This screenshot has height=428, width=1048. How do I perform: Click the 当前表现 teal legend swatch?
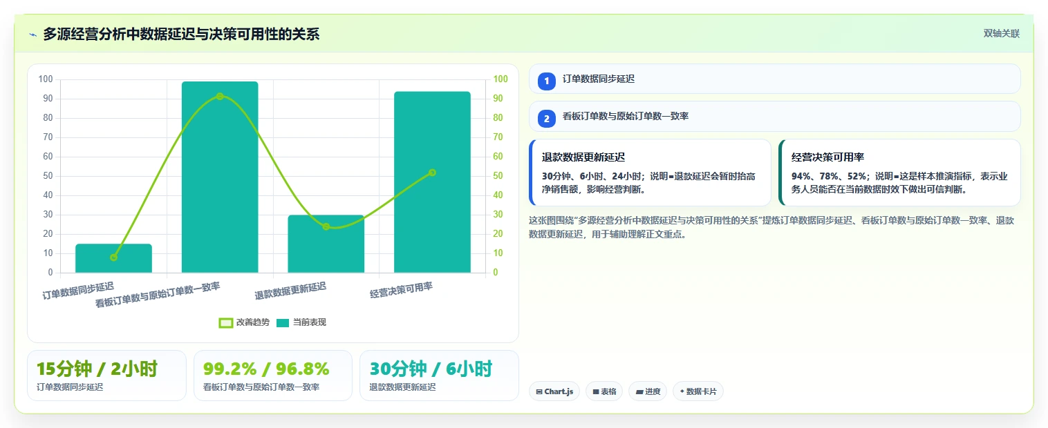pos(283,322)
